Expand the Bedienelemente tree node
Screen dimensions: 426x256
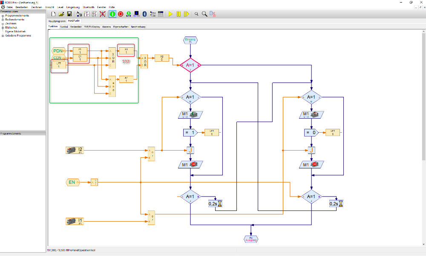(3, 20)
